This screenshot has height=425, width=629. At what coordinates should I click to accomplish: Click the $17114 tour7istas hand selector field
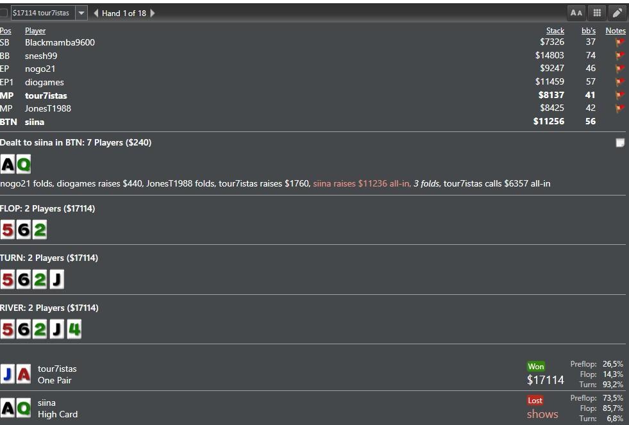(x=42, y=13)
